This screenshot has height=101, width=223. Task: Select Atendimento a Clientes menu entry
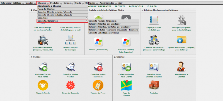point(62,6)
